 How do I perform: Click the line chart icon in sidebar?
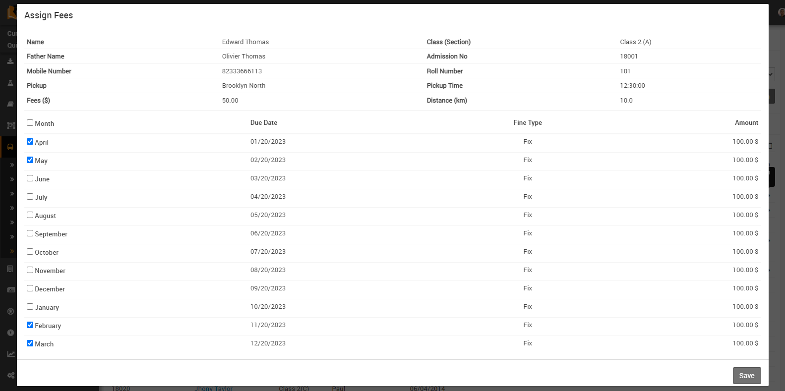10,354
